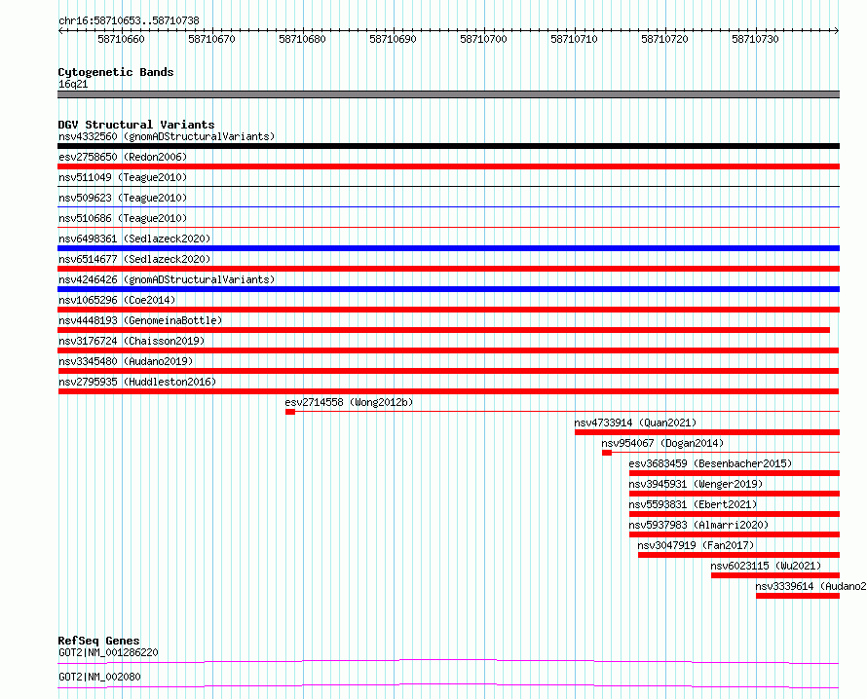Image resolution: width=867 pixels, height=699 pixels.
Task: Click the nsv4448193 (GenomeinaBottle) label
Action: tap(140, 320)
